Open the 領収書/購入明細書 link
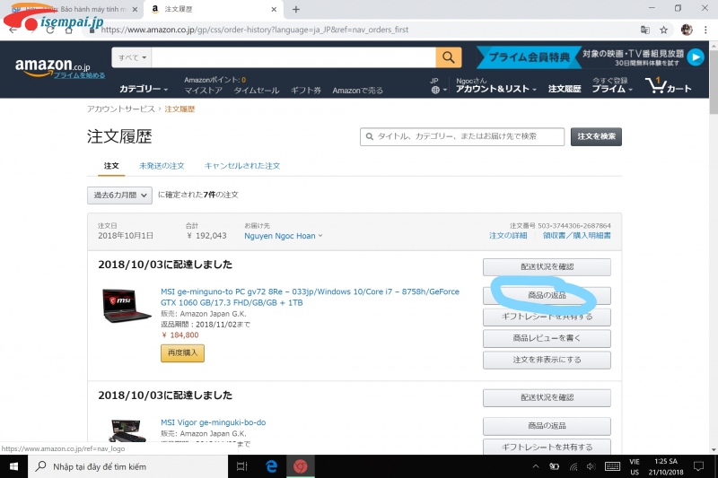 tap(576, 236)
